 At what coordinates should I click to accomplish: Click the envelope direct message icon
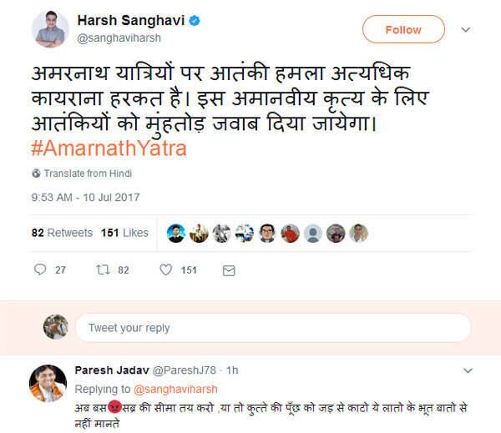[229, 271]
